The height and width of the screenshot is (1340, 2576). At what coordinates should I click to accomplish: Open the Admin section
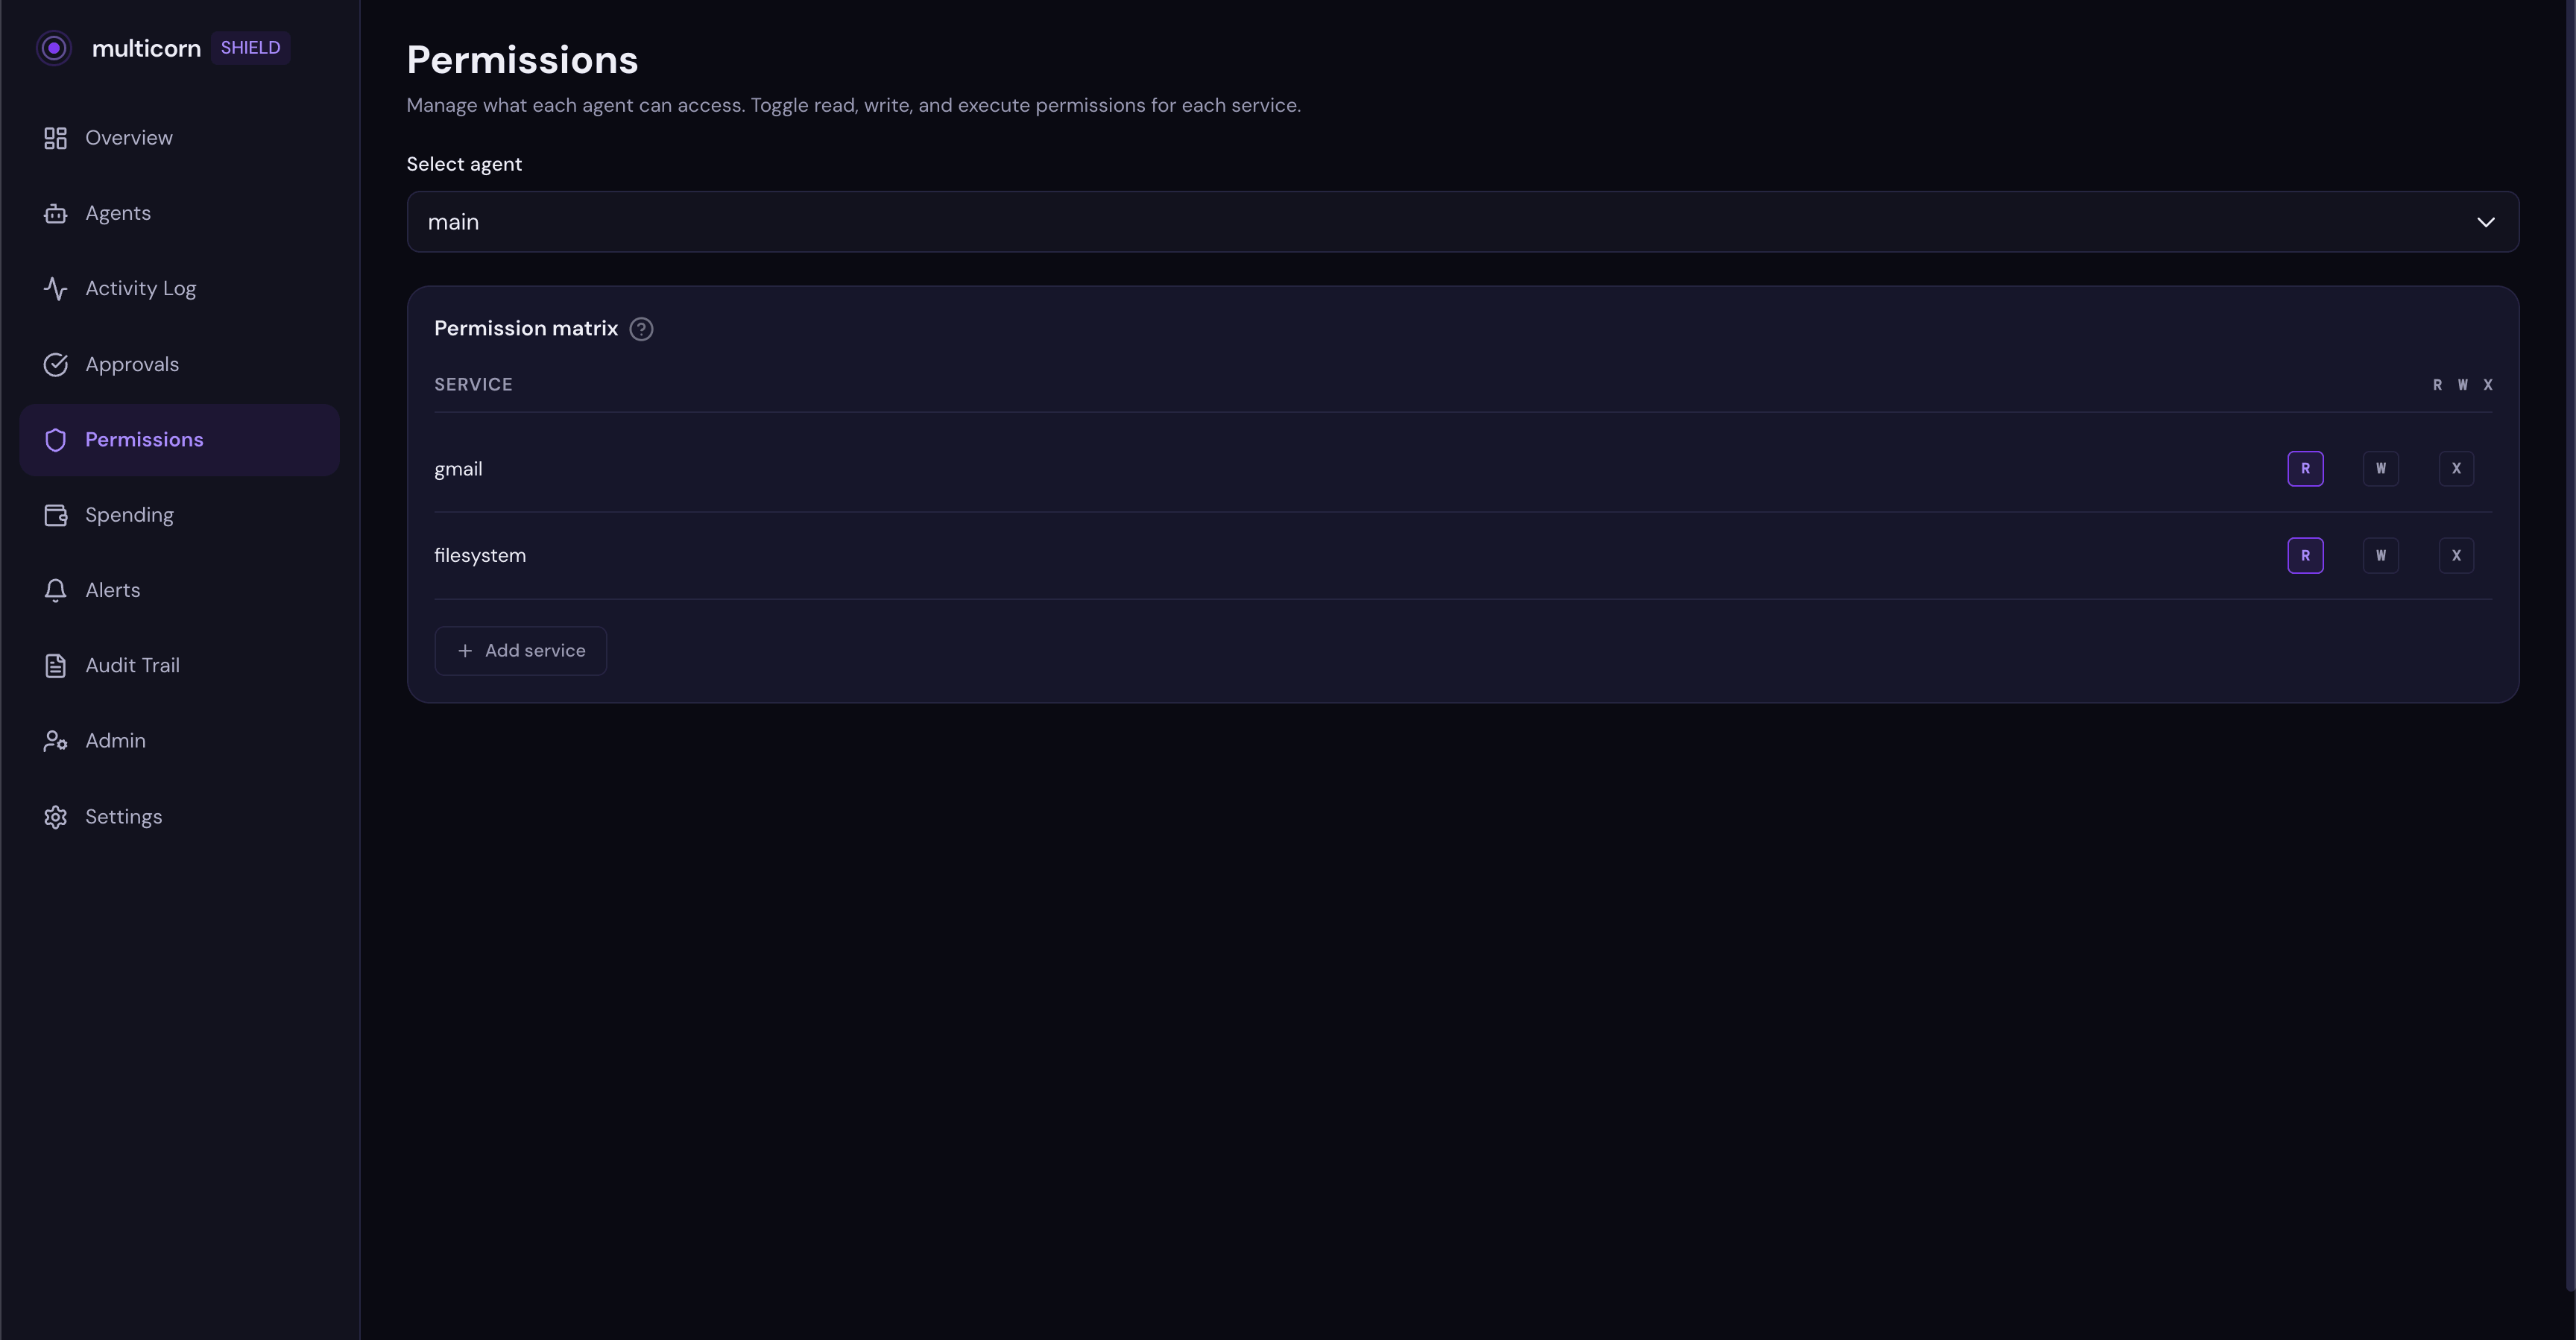114,740
